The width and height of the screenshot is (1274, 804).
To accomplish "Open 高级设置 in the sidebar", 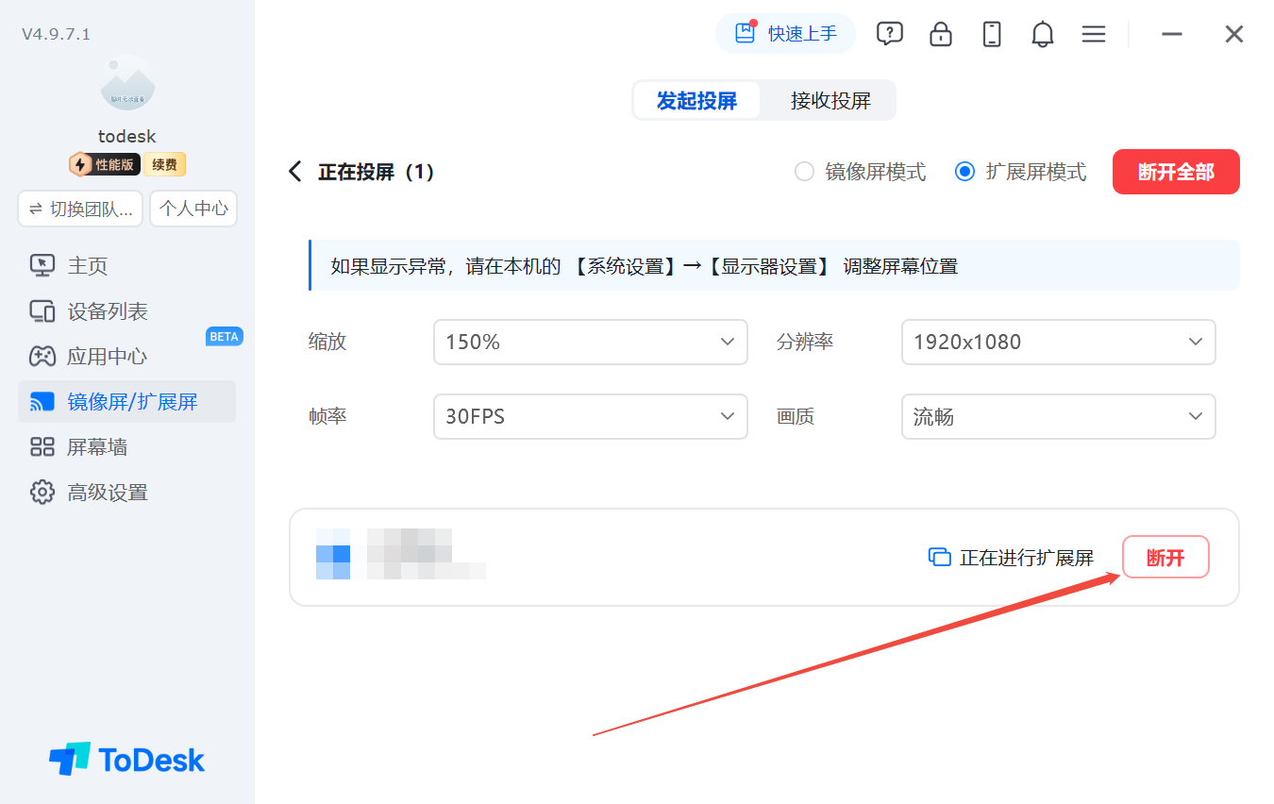I will (x=127, y=493).
